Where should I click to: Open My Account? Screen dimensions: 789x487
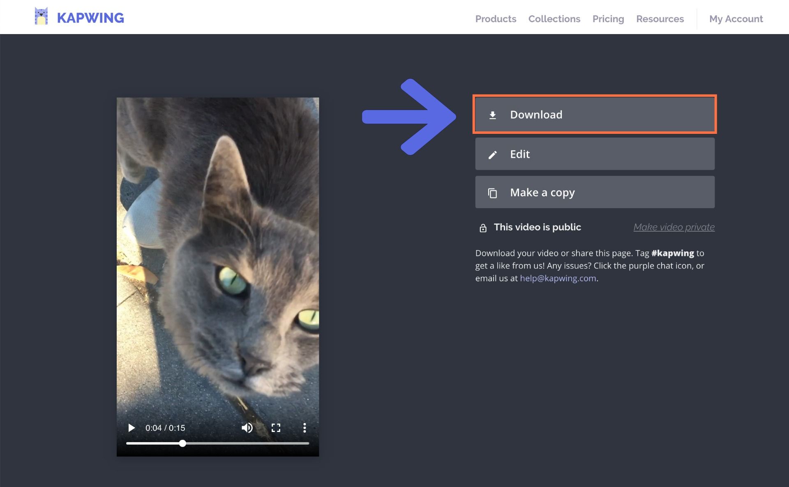coord(736,19)
